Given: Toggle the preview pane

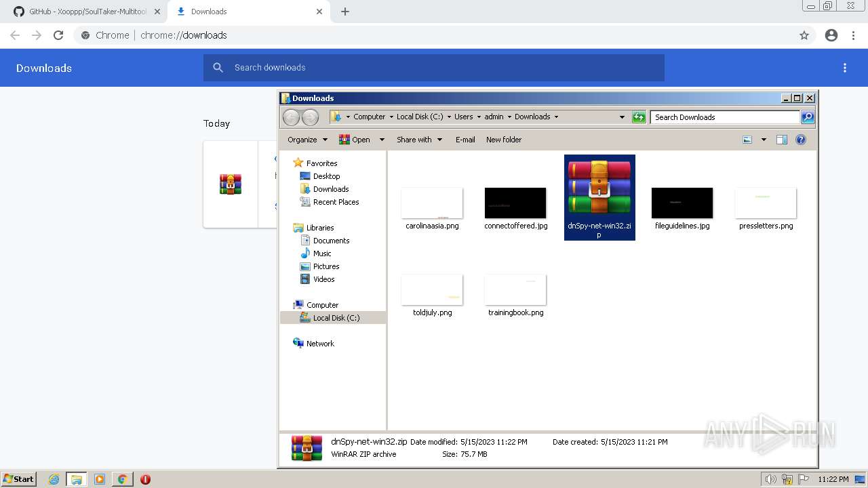Looking at the screenshot, I should (782, 140).
